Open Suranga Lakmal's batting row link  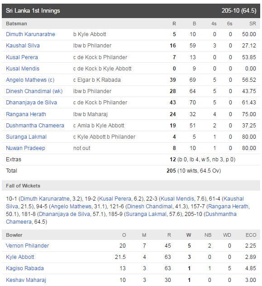click(26, 137)
